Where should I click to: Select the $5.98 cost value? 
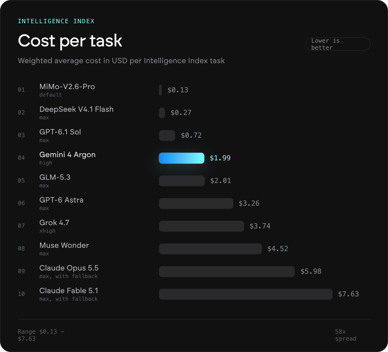click(x=311, y=271)
